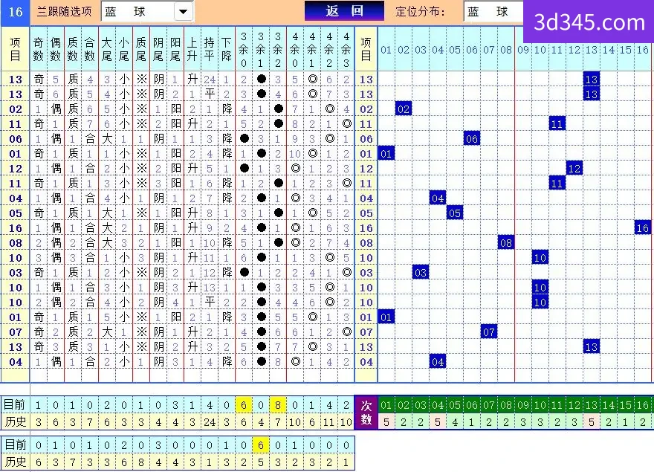Viewport: 654px width, 472px height.
Task: Click the blue 07 marker in the distribution grid
Action: tap(489, 332)
